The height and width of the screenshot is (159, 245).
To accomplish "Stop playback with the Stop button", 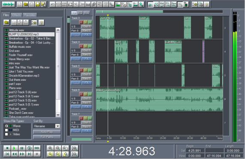I will (7, 148).
